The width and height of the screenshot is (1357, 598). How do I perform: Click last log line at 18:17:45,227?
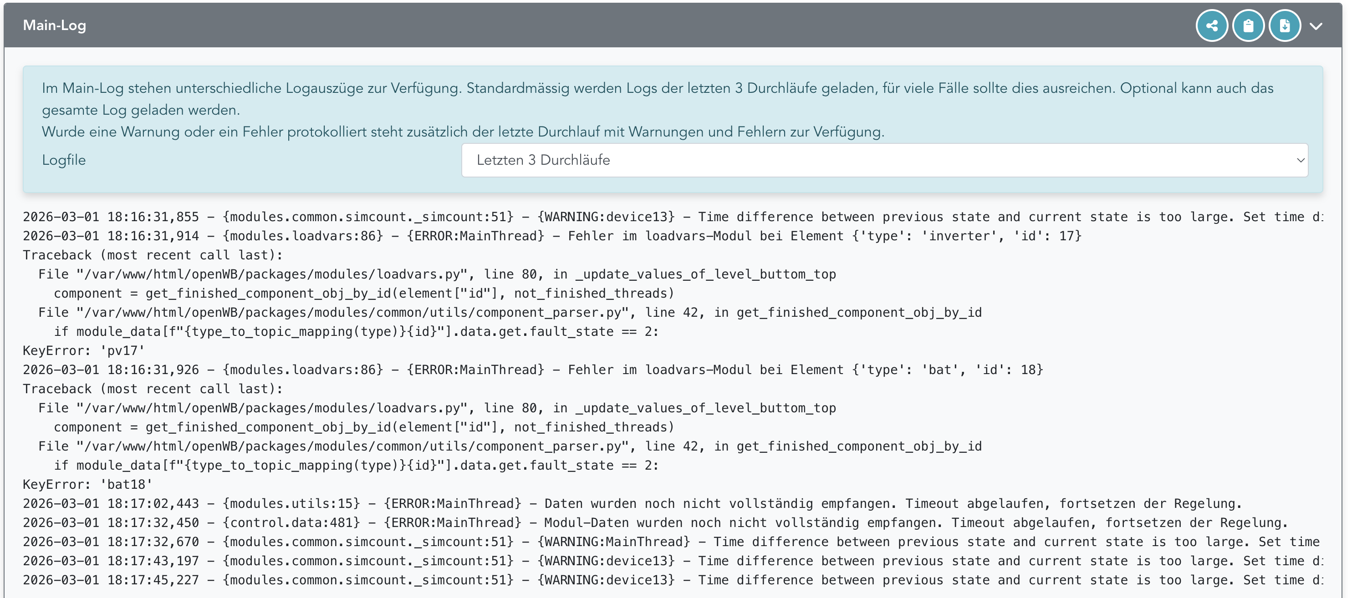click(672, 580)
